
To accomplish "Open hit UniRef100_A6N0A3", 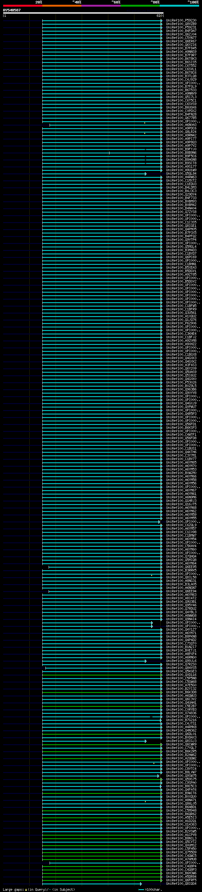I will pos(181,125).
